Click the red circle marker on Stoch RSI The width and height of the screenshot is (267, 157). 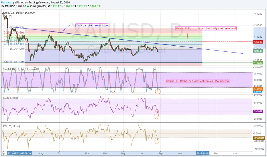pos(158,91)
